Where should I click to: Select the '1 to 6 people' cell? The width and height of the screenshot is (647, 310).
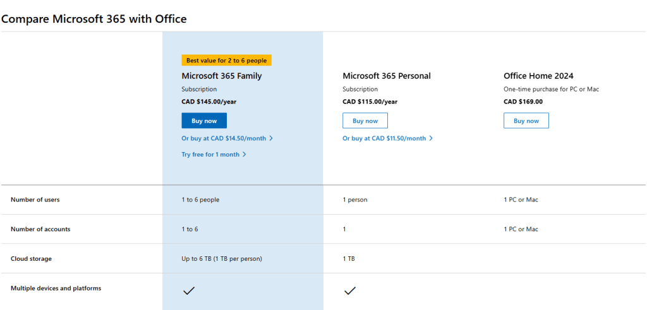click(x=200, y=200)
